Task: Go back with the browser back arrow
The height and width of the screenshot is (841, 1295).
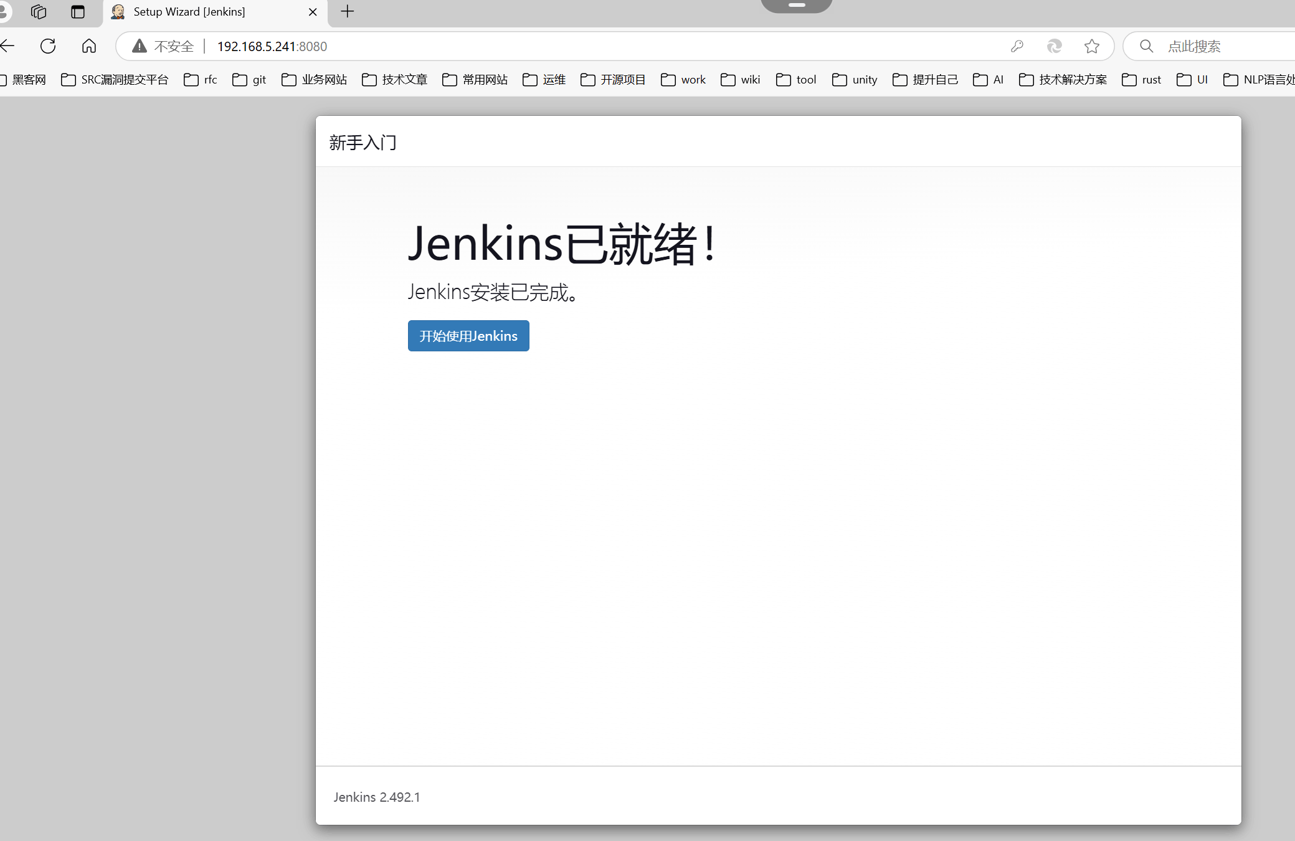Action: pyautogui.click(x=7, y=46)
